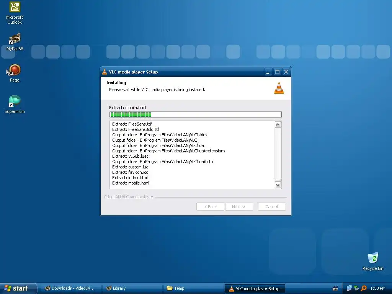Image resolution: width=392 pixels, height=294 pixels.
Task: Click the network computers tray icon
Action: pyautogui.click(x=349, y=288)
